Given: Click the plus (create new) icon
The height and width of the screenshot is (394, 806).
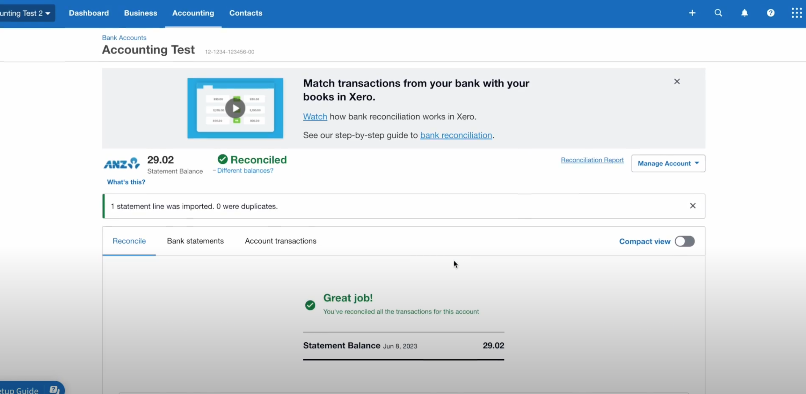Looking at the screenshot, I should pos(692,13).
